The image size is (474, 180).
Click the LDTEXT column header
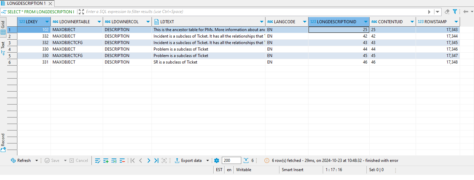click(209, 22)
